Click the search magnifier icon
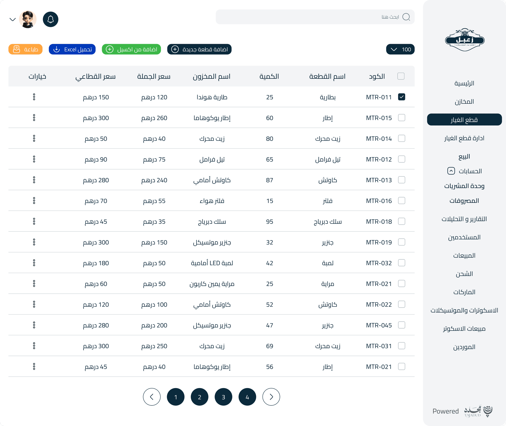 tap(407, 17)
